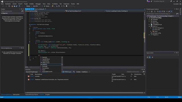Image resolution: width=182 pixels, height=102 pixels.
Task: Open the YouTubeTutorialApp project scope dropdown
Action: click(45, 11)
